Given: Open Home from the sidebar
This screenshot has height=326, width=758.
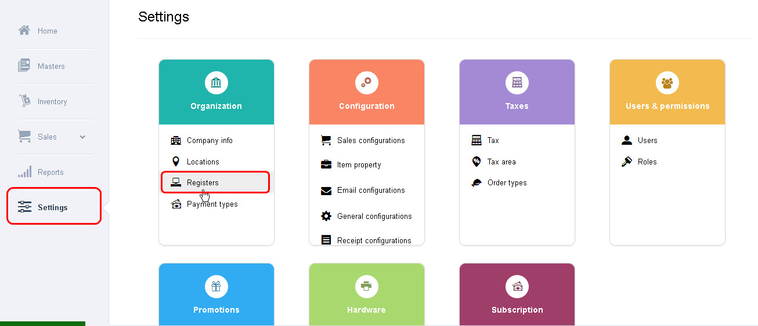Looking at the screenshot, I should [x=48, y=31].
